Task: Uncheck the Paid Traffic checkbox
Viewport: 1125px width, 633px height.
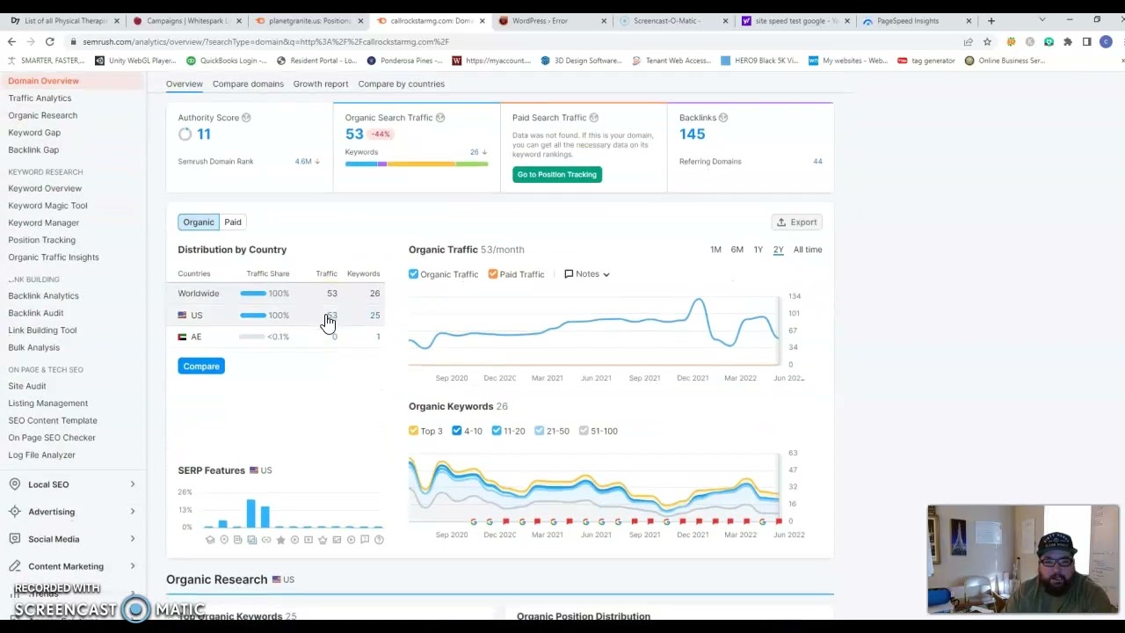Action: [493, 273]
